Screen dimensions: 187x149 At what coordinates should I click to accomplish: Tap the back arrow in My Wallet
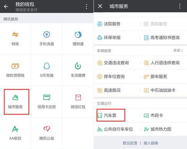(6, 7)
